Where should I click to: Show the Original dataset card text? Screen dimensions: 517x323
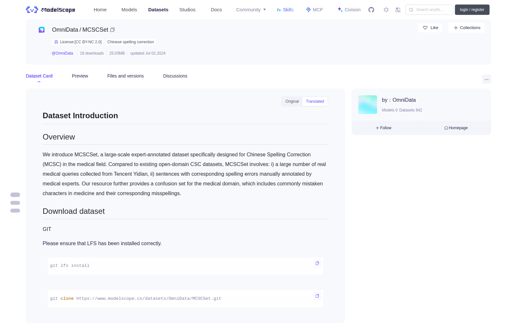[x=292, y=101]
